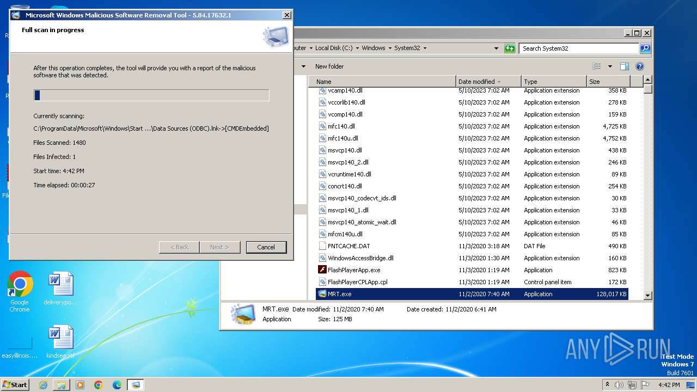Screen dimensions: 697x392
Task: Select the mfc140.dll file row
Action: [x=472, y=126]
